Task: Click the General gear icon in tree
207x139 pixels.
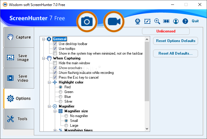Action: pos(49,39)
